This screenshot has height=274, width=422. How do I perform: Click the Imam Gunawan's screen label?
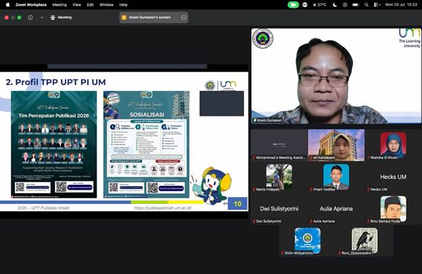point(149,18)
